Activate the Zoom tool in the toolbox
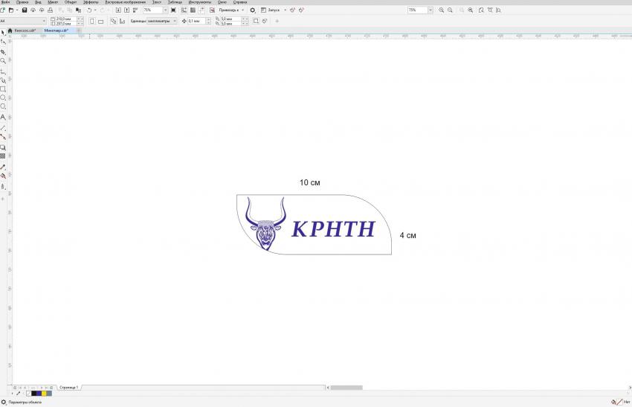The height and width of the screenshot is (407, 632). click(x=3, y=61)
